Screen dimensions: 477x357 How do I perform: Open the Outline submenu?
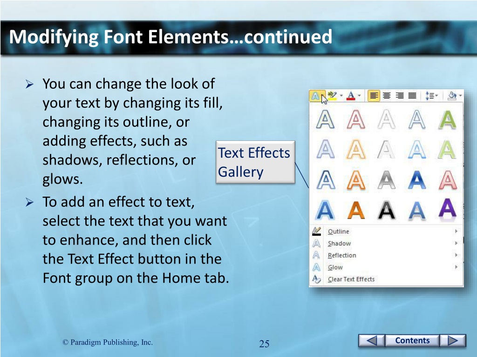click(x=386, y=231)
